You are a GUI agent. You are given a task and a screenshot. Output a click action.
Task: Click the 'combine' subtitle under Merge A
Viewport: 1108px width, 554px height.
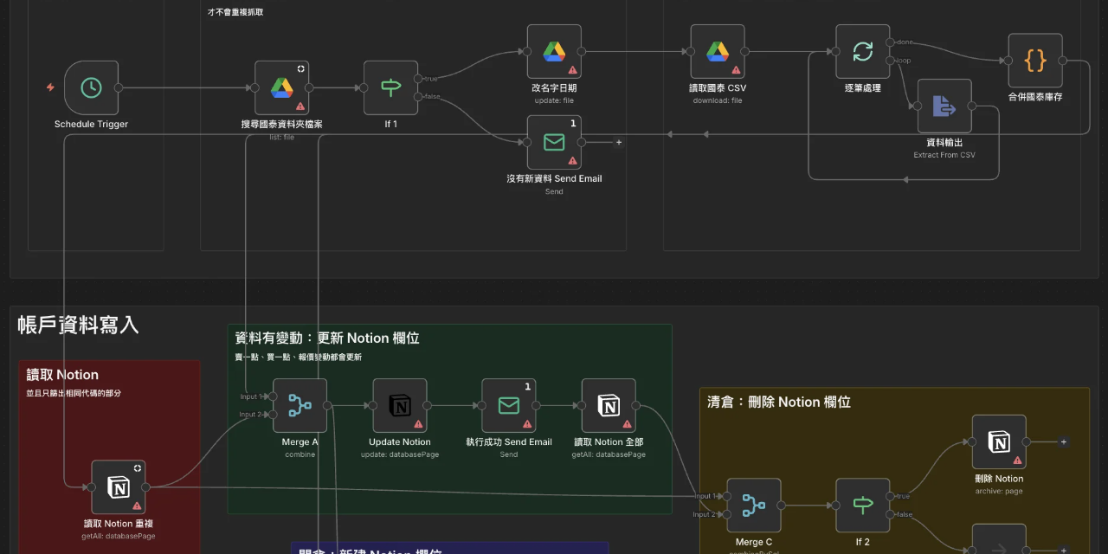(300, 454)
